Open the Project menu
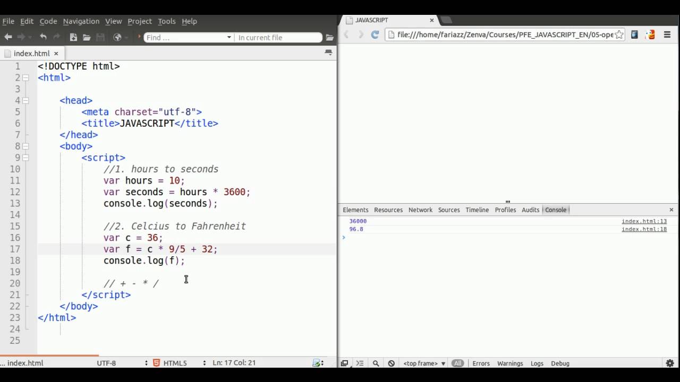Screen dimensions: 680x382 140,21
